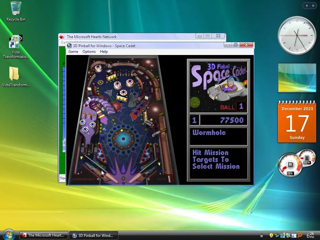Switch to The Microsoft Hearts taskbar button
Viewport: 320px width, 240px height.
click(43, 235)
